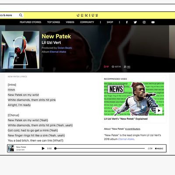Open the Genius News video thumbnail

pyautogui.click(x=134, y=98)
